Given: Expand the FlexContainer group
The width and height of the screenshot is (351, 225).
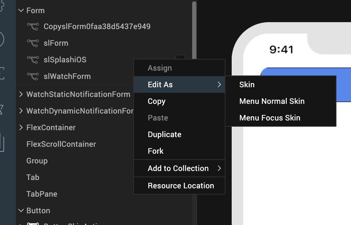Looking at the screenshot, I should (21, 128).
